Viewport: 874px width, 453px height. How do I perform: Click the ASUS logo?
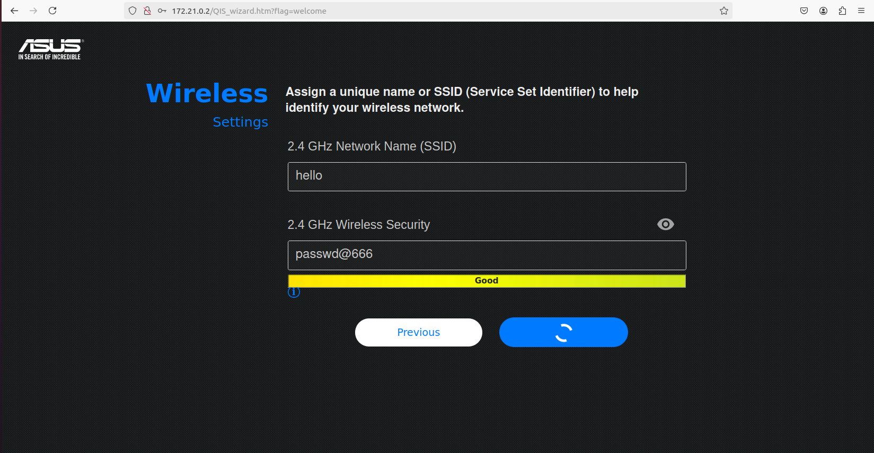(x=50, y=49)
